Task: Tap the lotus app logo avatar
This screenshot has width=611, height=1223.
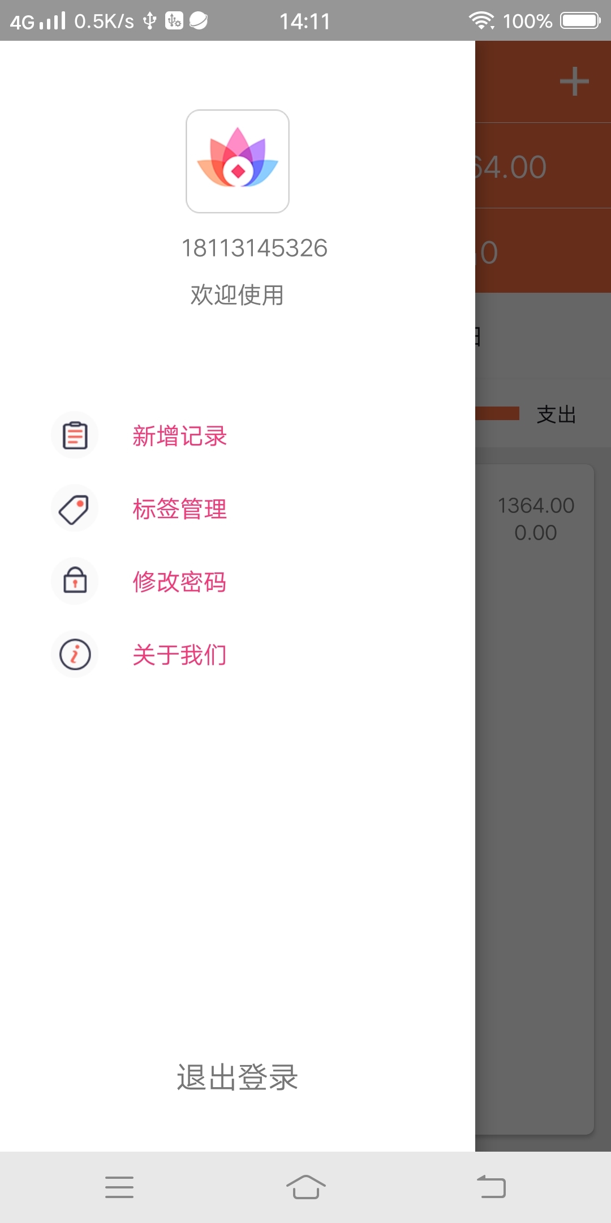Action: pos(238,161)
